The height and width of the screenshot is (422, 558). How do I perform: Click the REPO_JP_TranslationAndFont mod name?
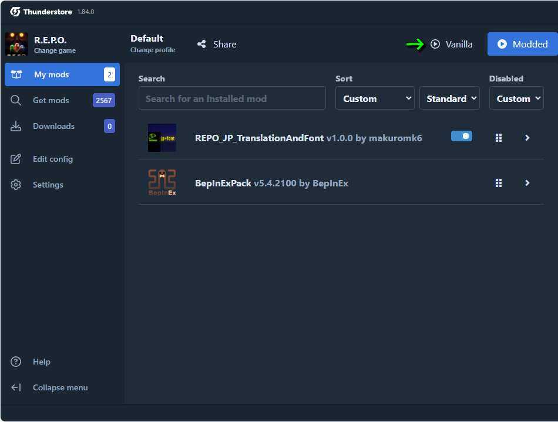[x=260, y=138]
